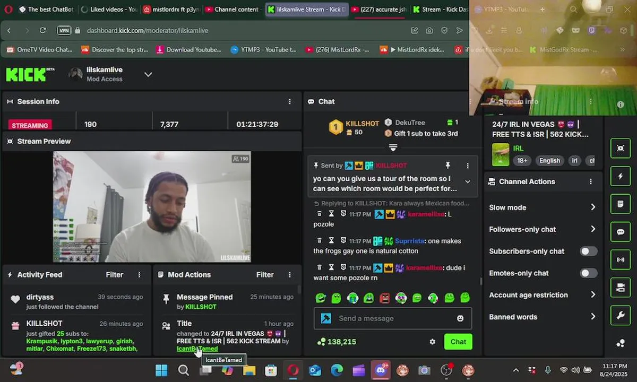Screen dimensions: 637x382
Task: Switch to the 'Liked videos' browser tab
Action: (109, 9)
